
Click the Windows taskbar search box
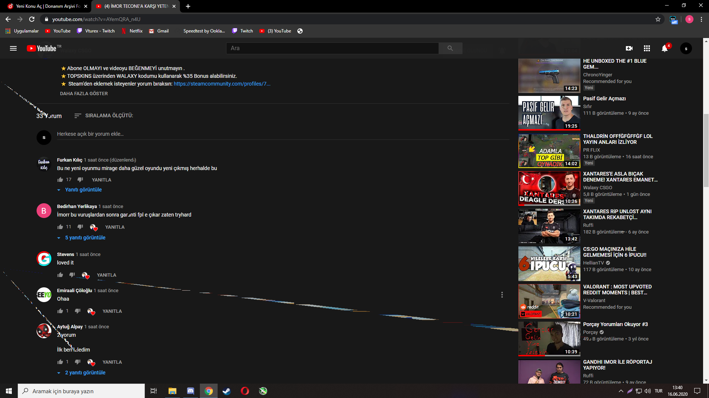pyautogui.click(x=81, y=391)
